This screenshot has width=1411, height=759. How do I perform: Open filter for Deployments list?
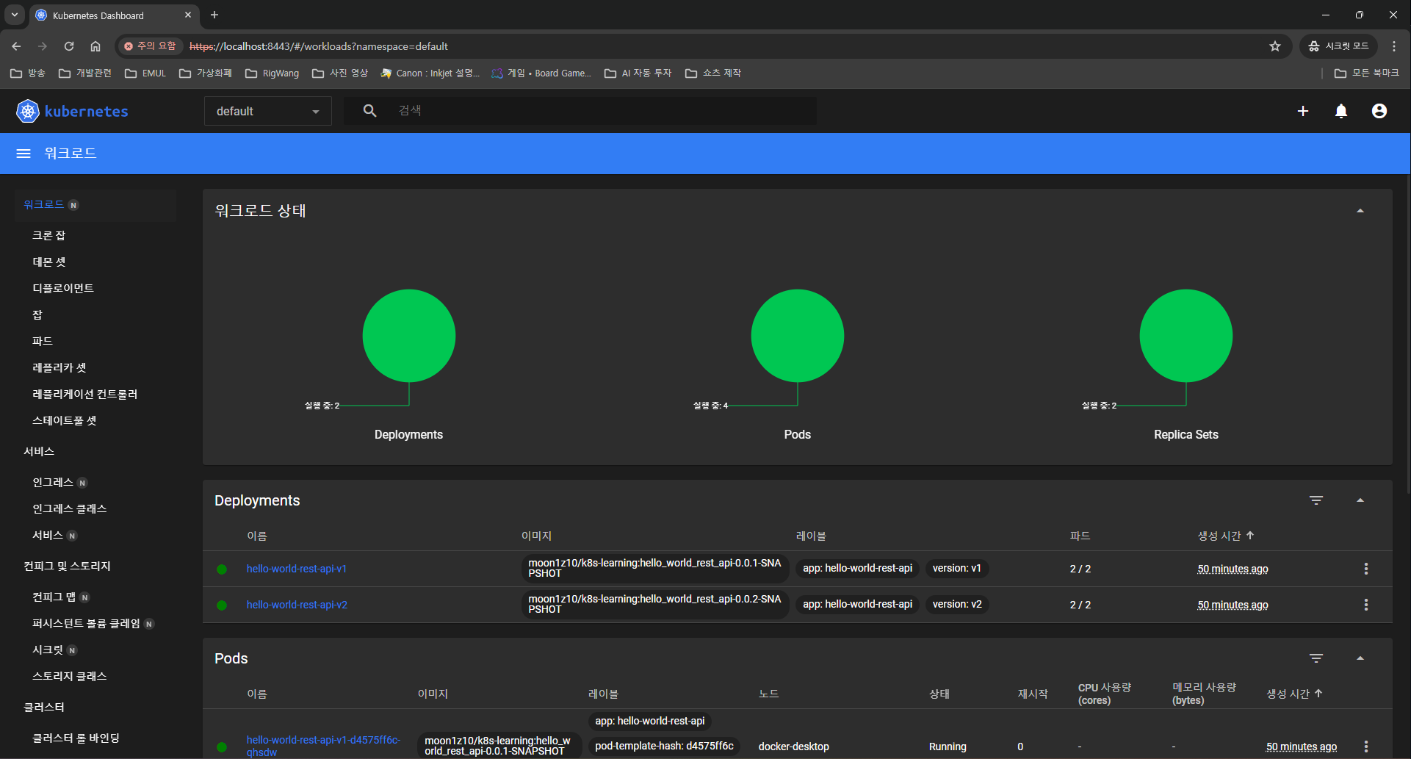click(1316, 500)
